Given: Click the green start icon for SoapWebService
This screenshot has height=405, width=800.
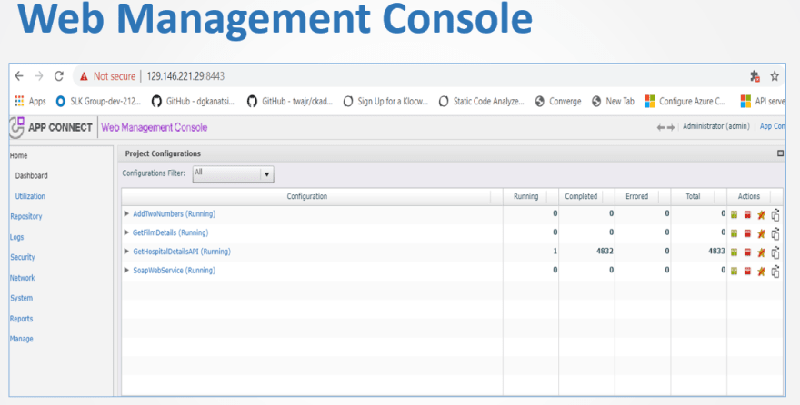Looking at the screenshot, I should click(x=735, y=271).
